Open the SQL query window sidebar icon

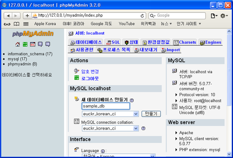(x=33, y=44)
